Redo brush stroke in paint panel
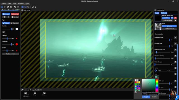The image size is (179, 100). tap(8, 17)
